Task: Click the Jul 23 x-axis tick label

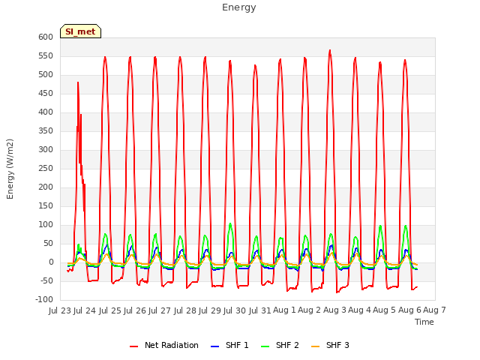Action: point(60,310)
